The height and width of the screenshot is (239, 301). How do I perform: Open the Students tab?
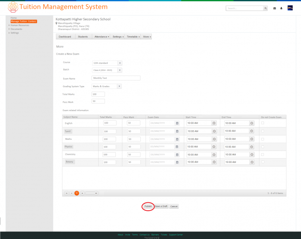83,37
